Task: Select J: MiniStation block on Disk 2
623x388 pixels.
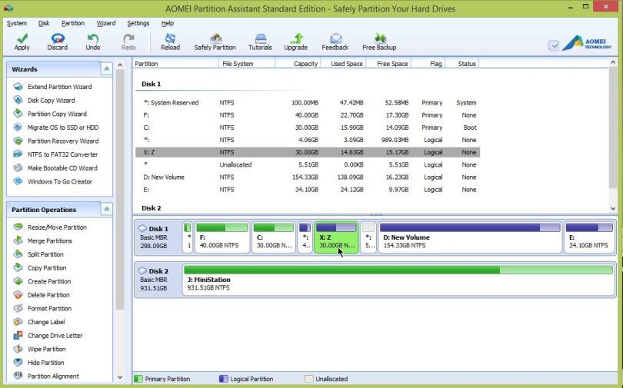Action: point(398,280)
